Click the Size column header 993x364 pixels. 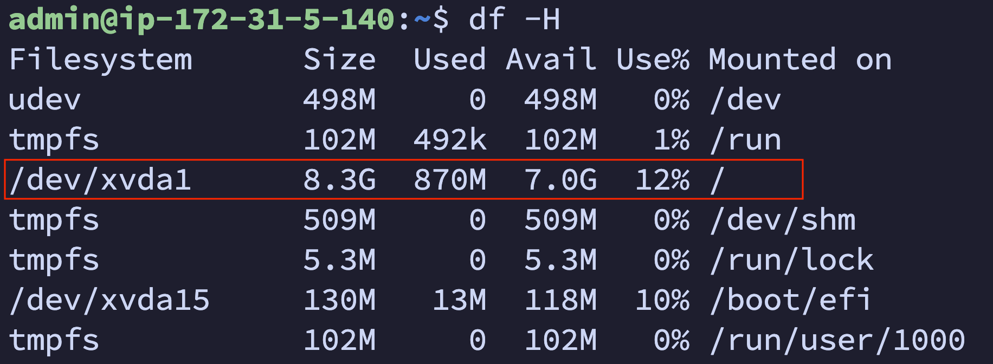(339, 60)
